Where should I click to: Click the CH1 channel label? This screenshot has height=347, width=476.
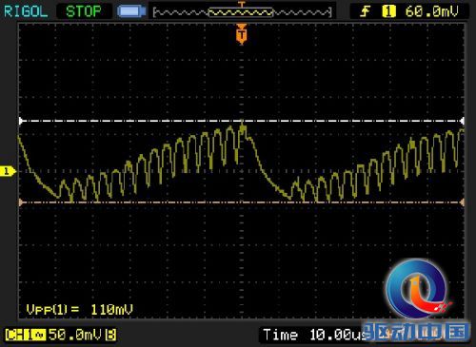click(x=26, y=335)
